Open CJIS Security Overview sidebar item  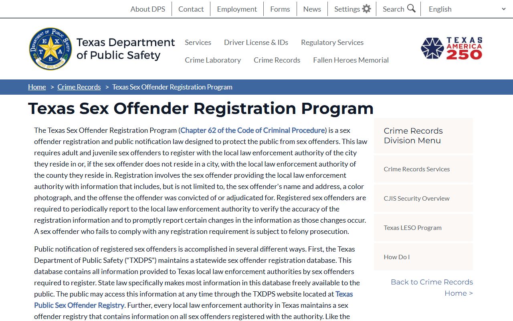(x=423, y=198)
